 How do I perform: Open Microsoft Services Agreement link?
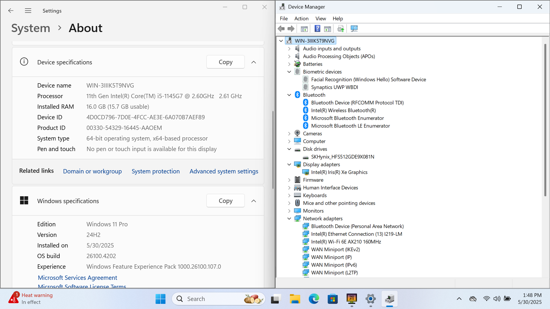click(77, 278)
